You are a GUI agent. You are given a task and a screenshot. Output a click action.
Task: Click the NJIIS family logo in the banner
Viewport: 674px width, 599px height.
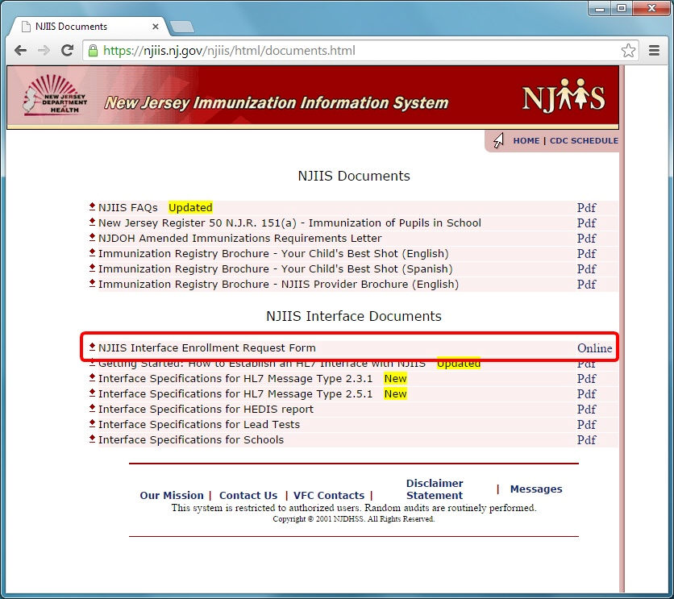(x=564, y=95)
